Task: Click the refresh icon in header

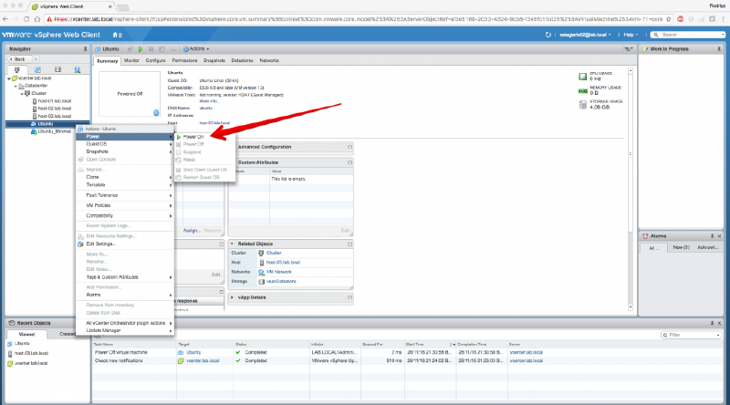Action: click(548, 35)
